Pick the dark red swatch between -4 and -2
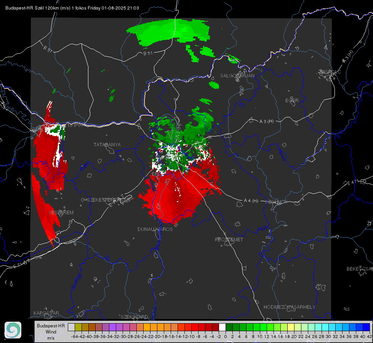 pyautogui.click(x=215, y=327)
